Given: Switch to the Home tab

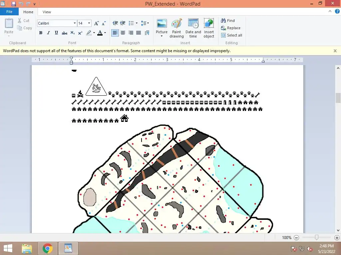Looking at the screenshot, I should point(28,12).
